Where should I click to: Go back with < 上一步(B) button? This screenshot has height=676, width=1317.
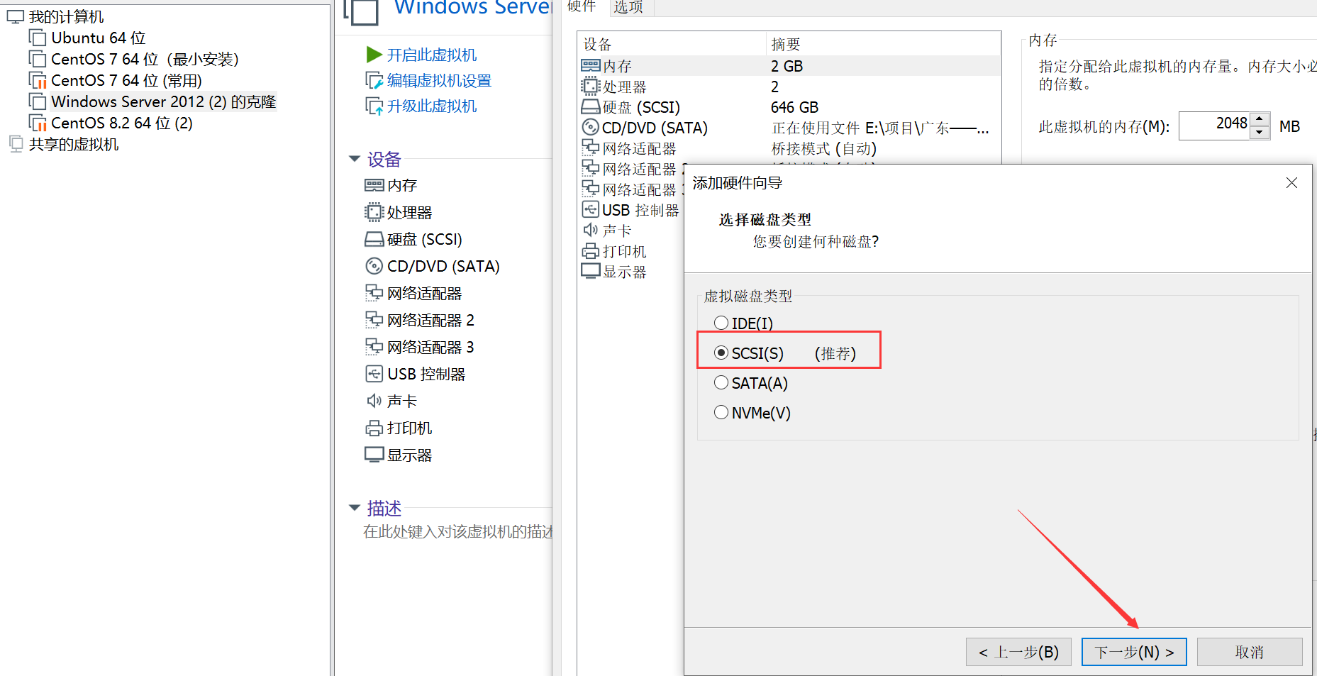pyautogui.click(x=1018, y=652)
